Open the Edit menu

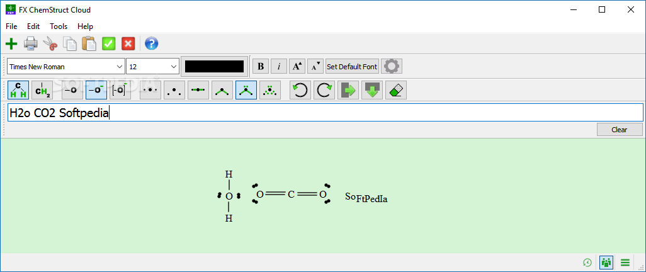click(x=33, y=26)
